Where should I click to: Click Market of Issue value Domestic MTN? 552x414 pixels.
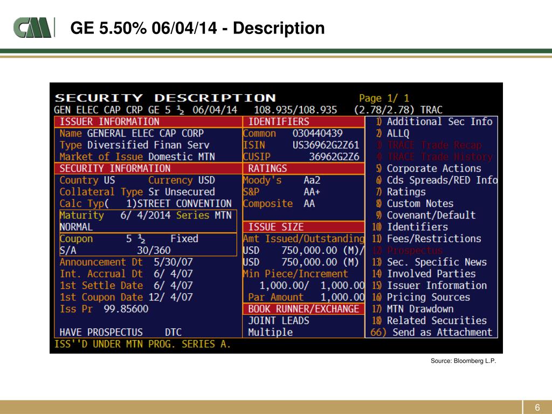coord(182,157)
